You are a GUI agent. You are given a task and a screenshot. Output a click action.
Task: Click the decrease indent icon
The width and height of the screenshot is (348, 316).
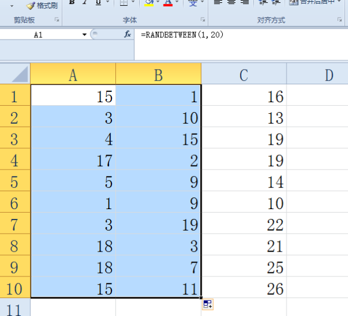[x=262, y=3]
